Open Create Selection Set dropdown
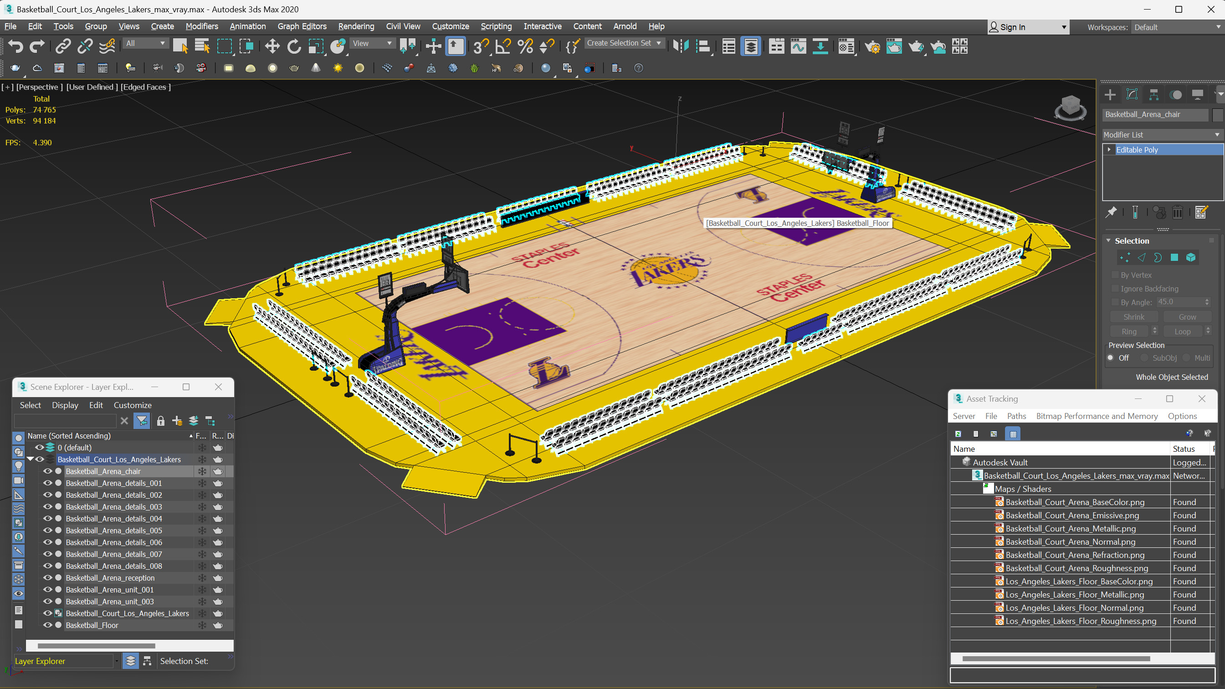This screenshot has width=1225, height=689. (x=624, y=43)
